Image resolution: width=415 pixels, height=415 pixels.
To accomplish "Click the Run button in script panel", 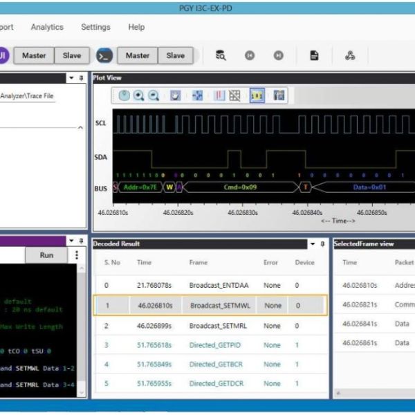I will (x=46, y=255).
